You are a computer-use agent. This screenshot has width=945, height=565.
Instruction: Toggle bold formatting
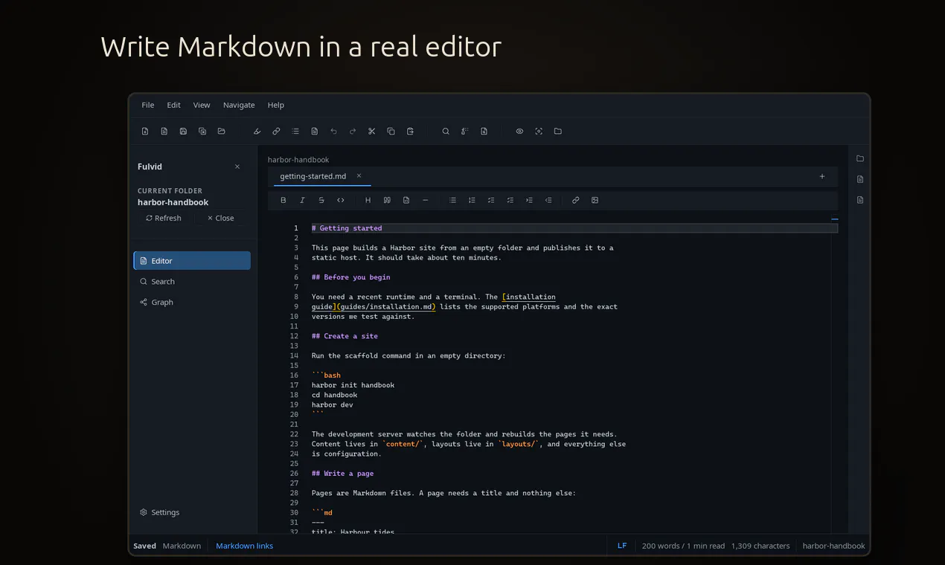(283, 200)
